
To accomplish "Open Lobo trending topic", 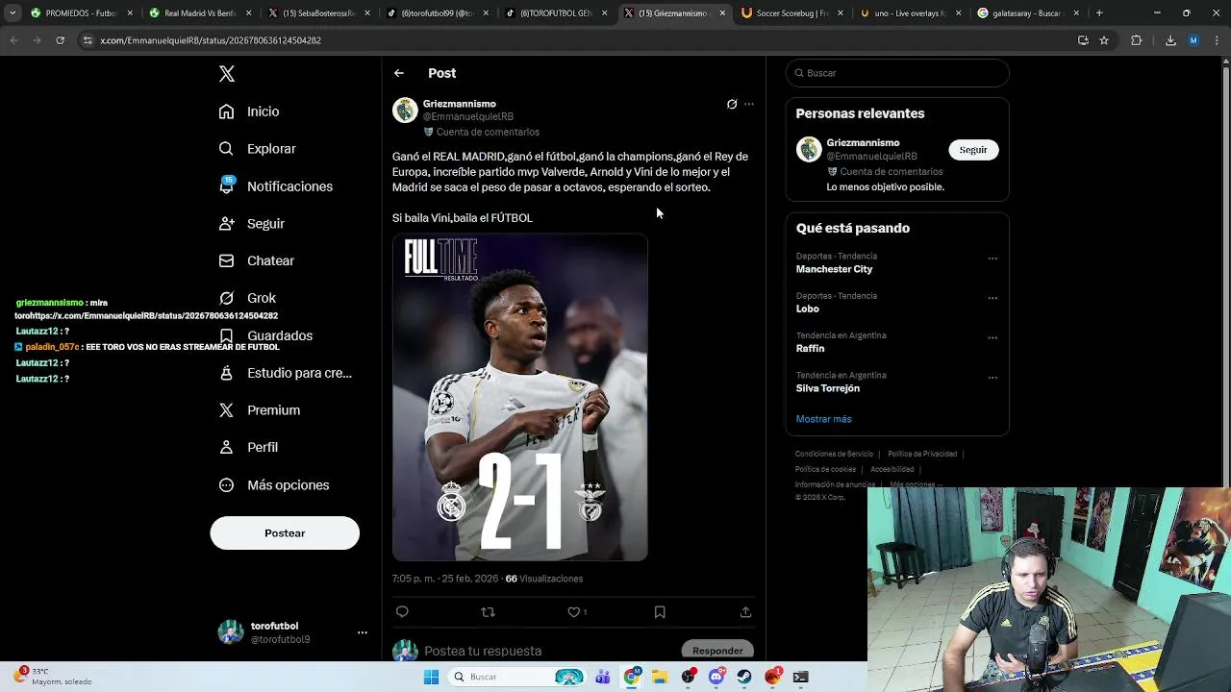I will pyautogui.click(x=808, y=309).
